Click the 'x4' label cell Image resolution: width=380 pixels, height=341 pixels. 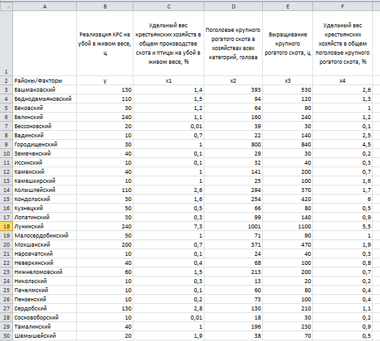coord(342,81)
